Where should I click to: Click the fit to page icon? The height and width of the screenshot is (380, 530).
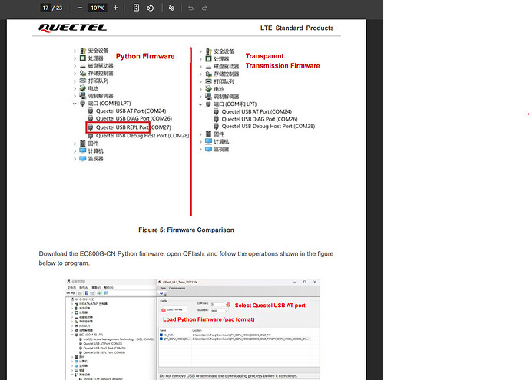[136, 8]
